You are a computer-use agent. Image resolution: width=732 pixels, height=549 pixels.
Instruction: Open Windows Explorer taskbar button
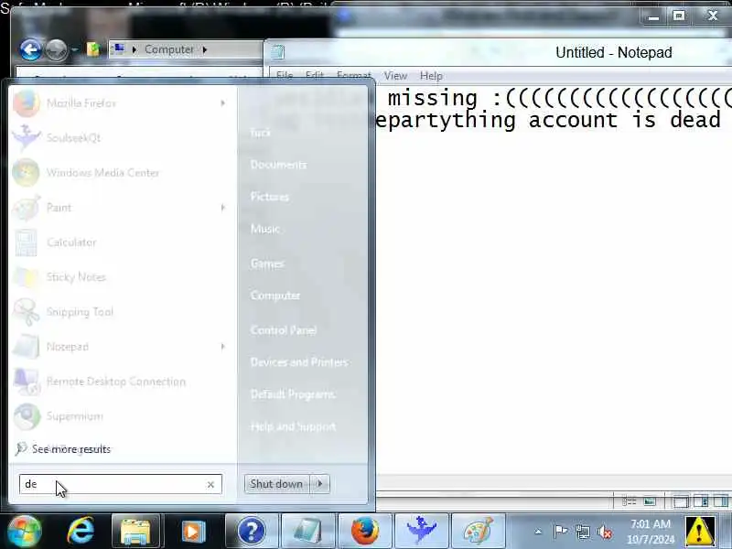tap(135, 531)
